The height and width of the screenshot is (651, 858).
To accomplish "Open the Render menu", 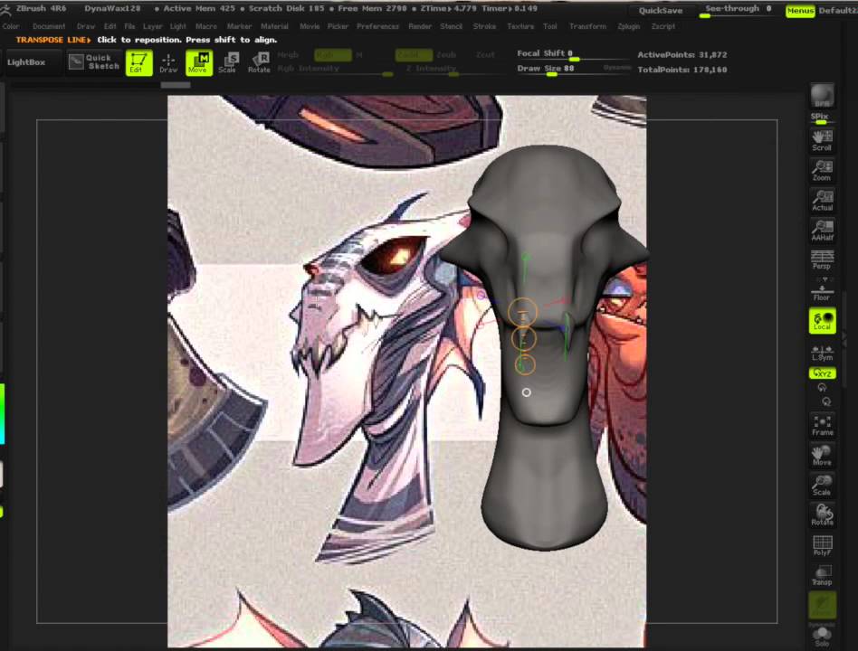I will tap(420, 26).
